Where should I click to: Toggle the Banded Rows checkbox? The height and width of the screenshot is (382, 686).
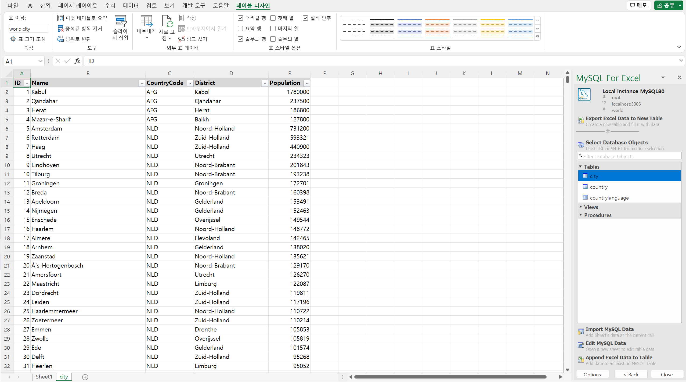[x=240, y=39]
